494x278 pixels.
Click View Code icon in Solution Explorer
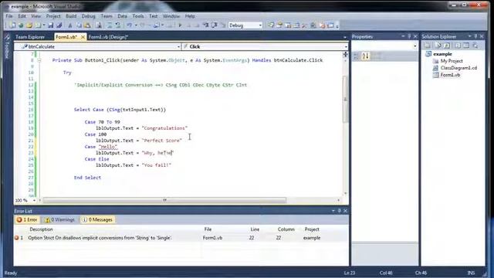coord(458,46)
